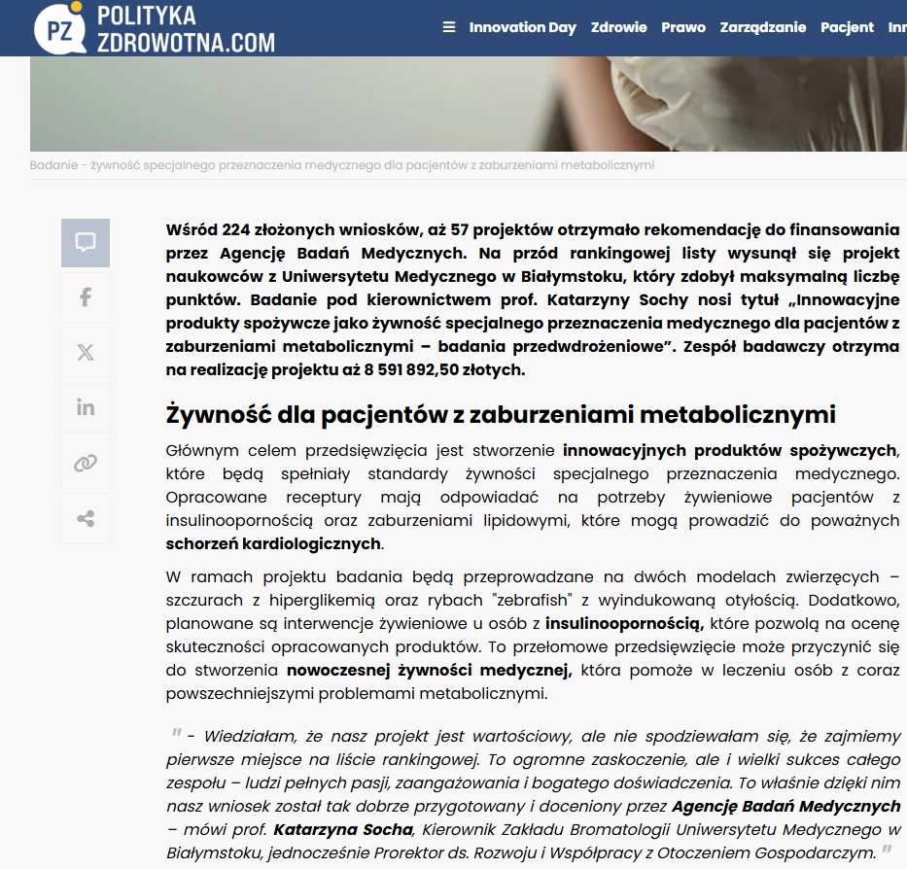The image size is (907, 869).
Task: Select Zarządzanie in the navigation
Action: [762, 27]
